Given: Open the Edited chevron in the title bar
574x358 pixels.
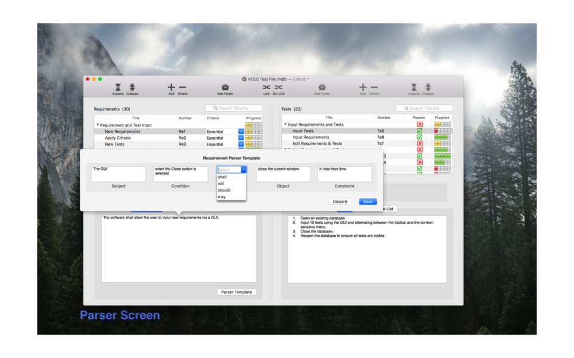Looking at the screenshot, I should 308,79.
